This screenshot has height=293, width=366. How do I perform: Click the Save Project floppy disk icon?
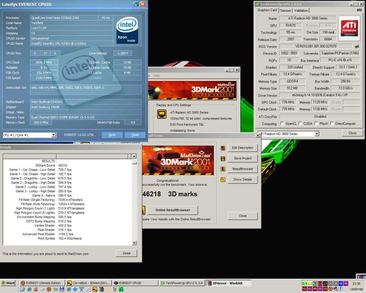click(223, 158)
